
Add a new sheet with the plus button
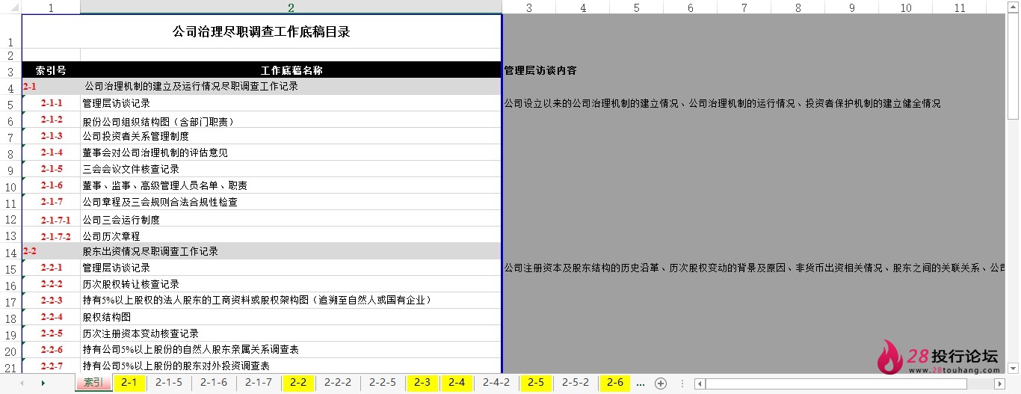(660, 384)
